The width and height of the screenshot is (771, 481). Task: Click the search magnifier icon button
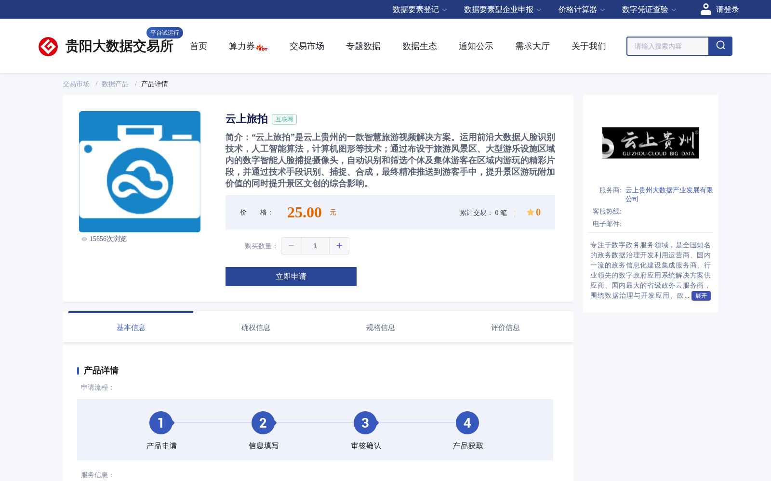coord(720,46)
